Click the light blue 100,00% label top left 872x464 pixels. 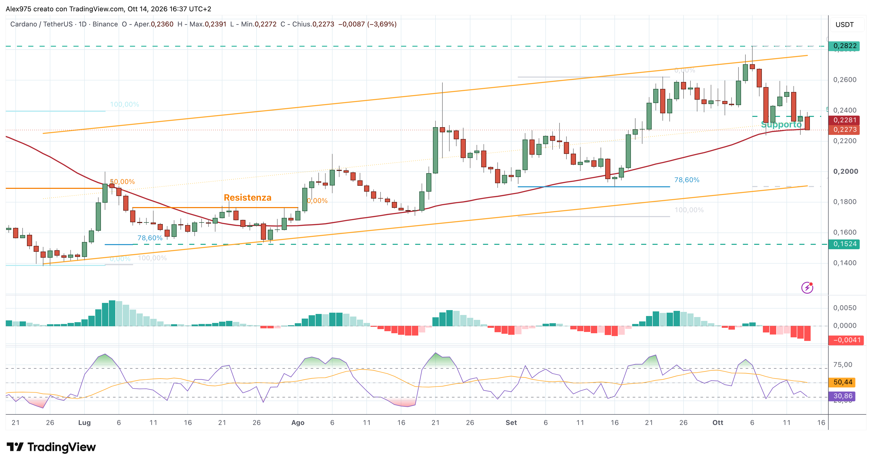(x=124, y=104)
